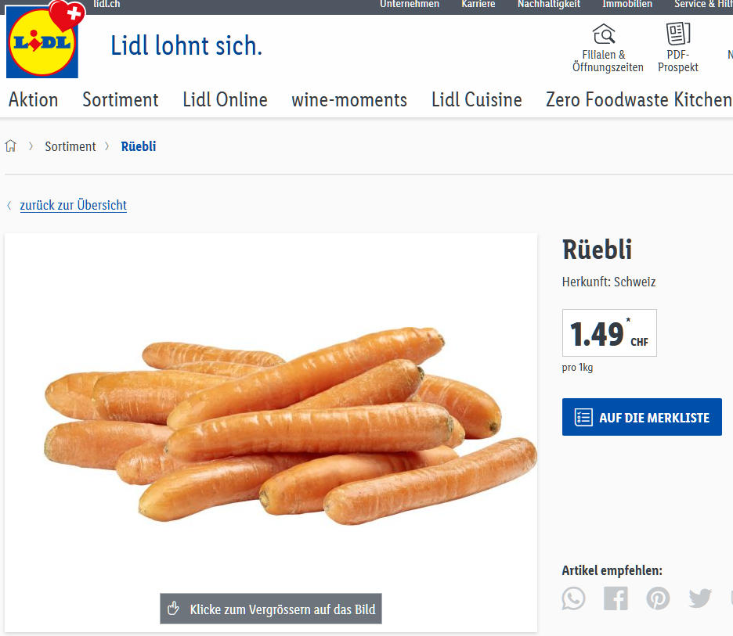The height and width of the screenshot is (636, 733).
Task: Click the Sortiment breadcrumb link
Action: (x=70, y=146)
